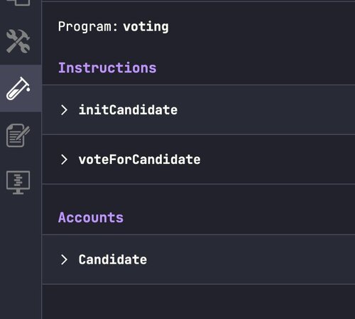This screenshot has width=355, height=319.
Task: Click the Candidate account label
Action: coord(113,259)
